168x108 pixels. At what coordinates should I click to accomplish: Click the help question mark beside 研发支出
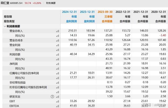pyautogui.click(x=52, y=97)
